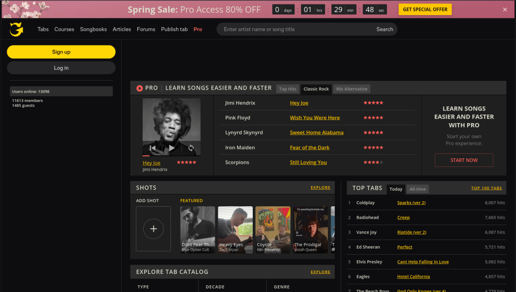The width and height of the screenshot is (516, 292).
Task: Show All-time top tabs
Action: pyautogui.click(x=417, y=189)
